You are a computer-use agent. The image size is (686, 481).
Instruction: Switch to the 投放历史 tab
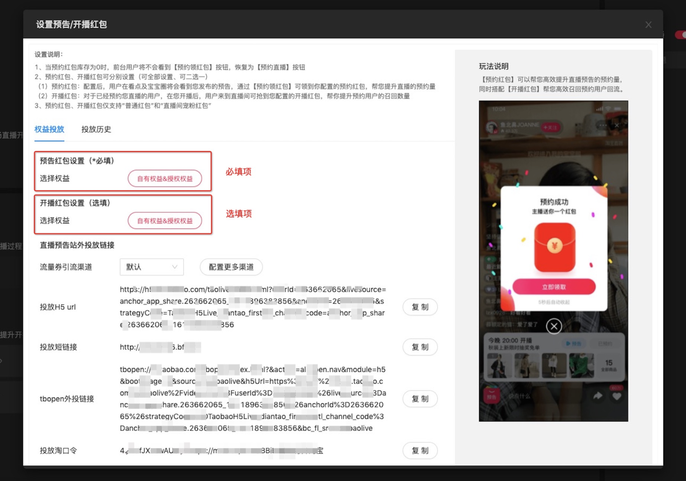pos(96,129)
